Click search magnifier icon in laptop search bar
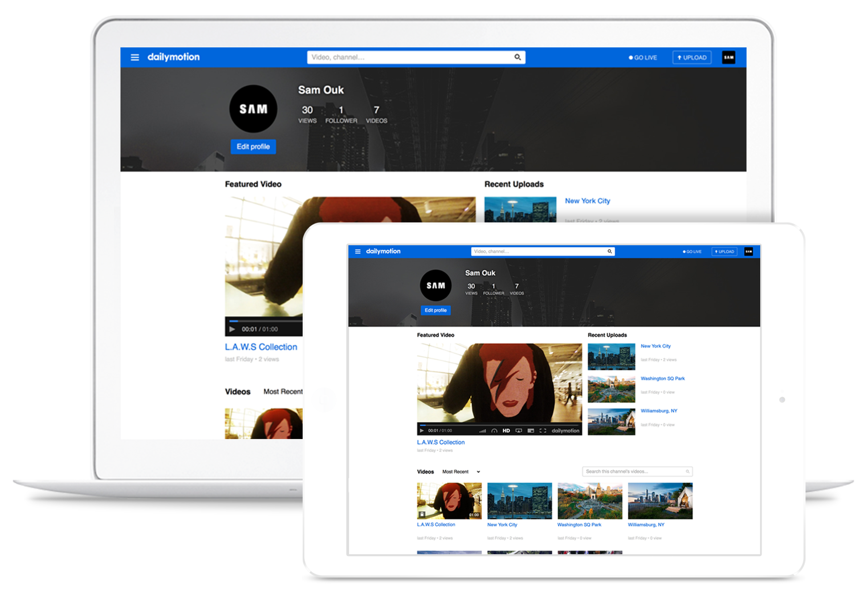This screenshot has height=602, width=867. [517, 57]
